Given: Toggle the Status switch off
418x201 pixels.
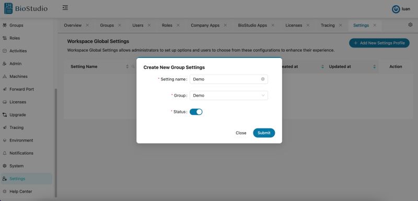Looking at the screenshot, I should click(x=196, y=112).
